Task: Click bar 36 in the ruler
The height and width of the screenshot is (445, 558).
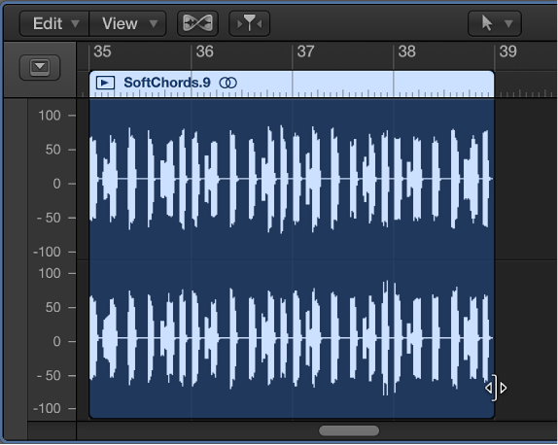Action: click(204, 51)
